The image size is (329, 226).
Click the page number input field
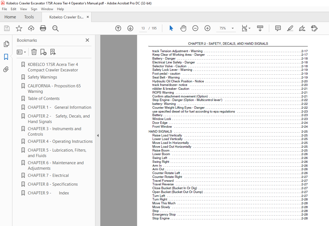[143, 28]
